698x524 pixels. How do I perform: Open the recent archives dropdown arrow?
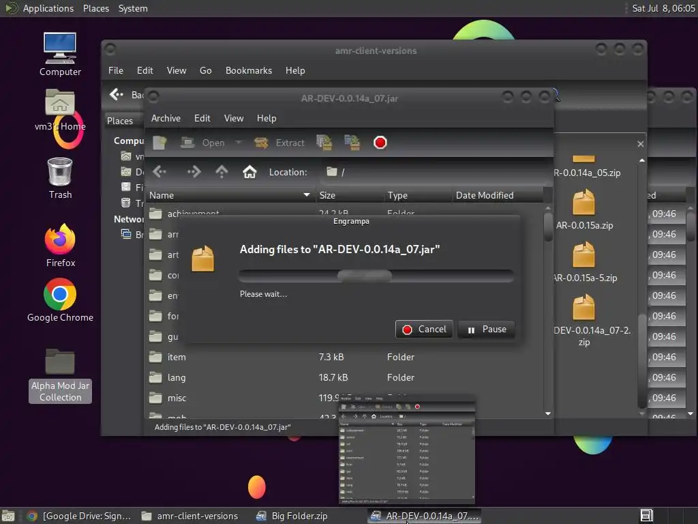(238, 143)
